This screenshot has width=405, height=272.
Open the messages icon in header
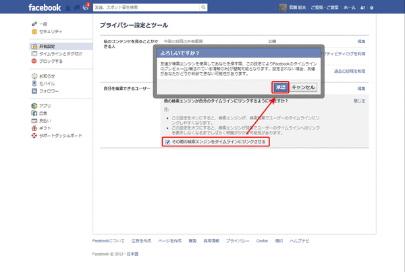[x=77, y=7]
